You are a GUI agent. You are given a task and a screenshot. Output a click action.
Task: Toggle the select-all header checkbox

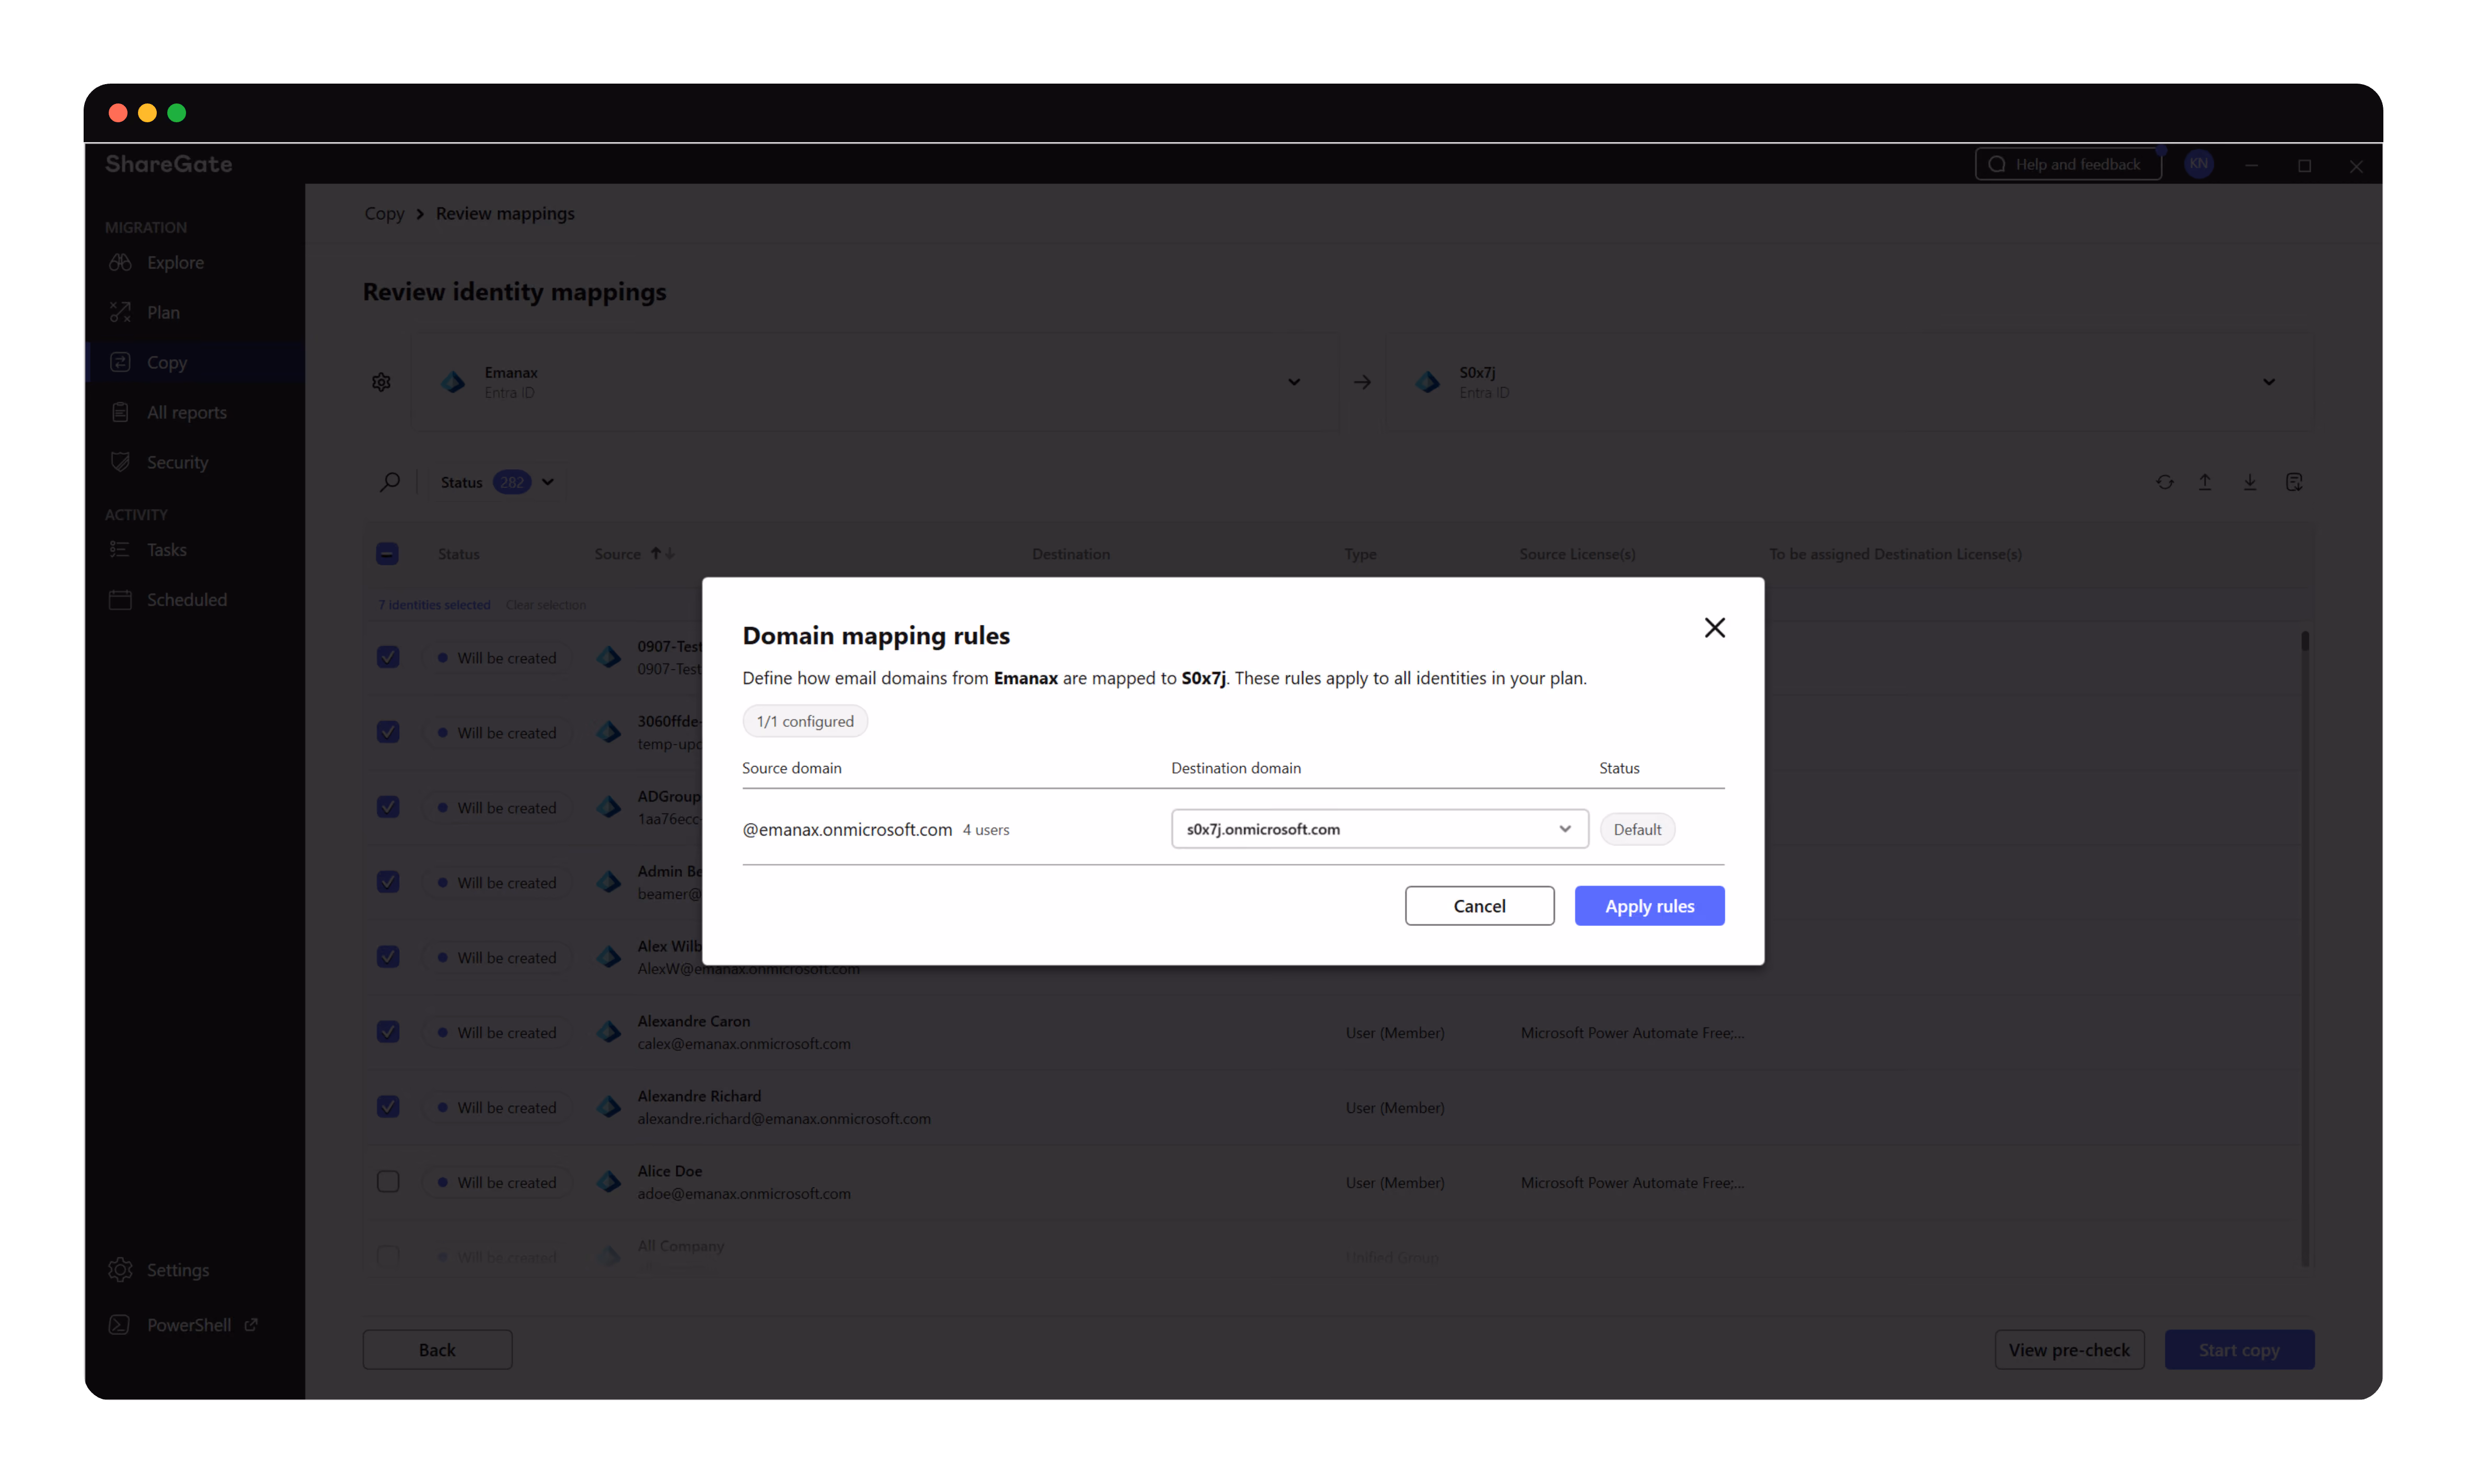pyautogui.click(x=388, y=554)
